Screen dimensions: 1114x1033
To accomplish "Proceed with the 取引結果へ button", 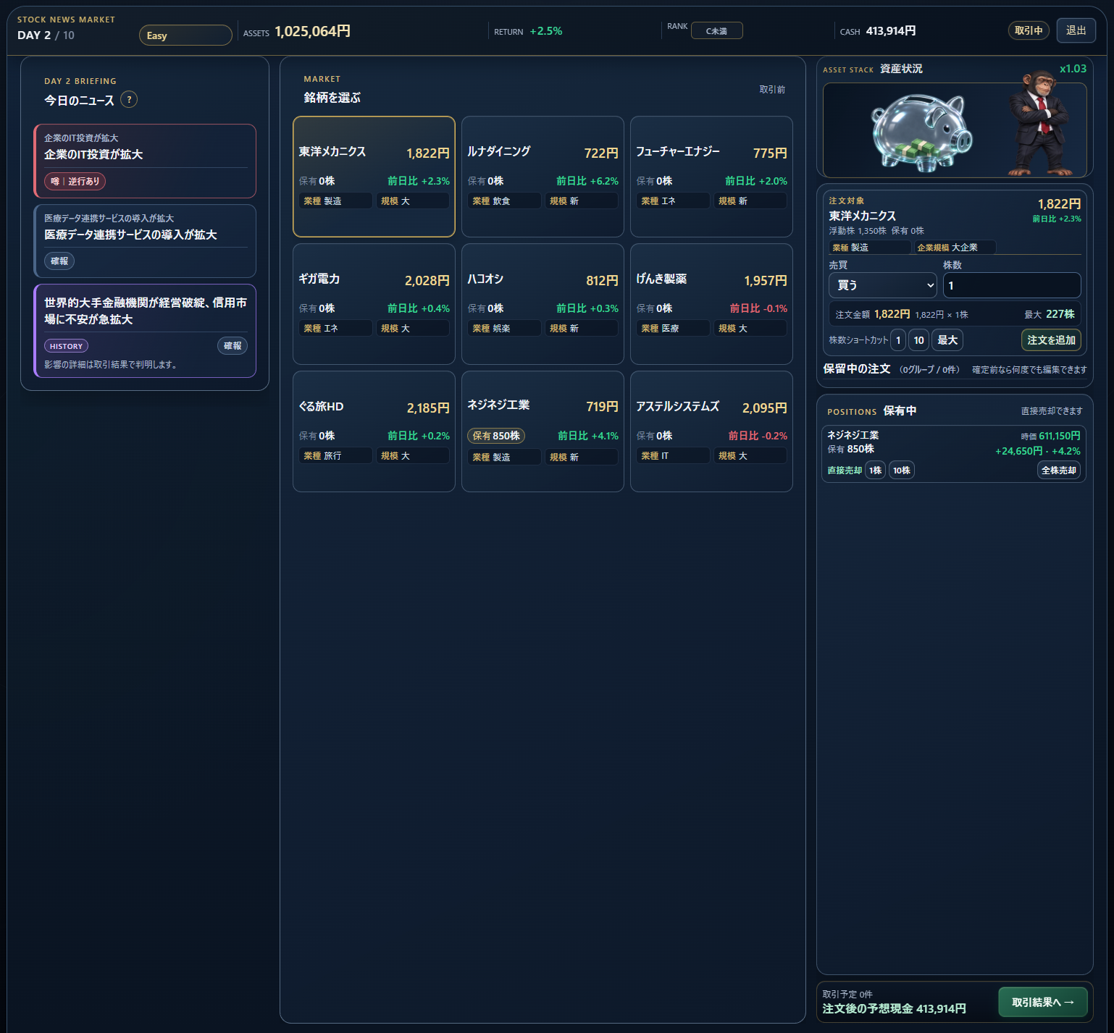I will pos(1043,1002).
